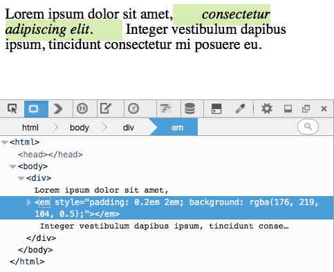Screen dimensions: 334x272
Task: Select body in the breadcrumb trail
Action: pos(80,128)
